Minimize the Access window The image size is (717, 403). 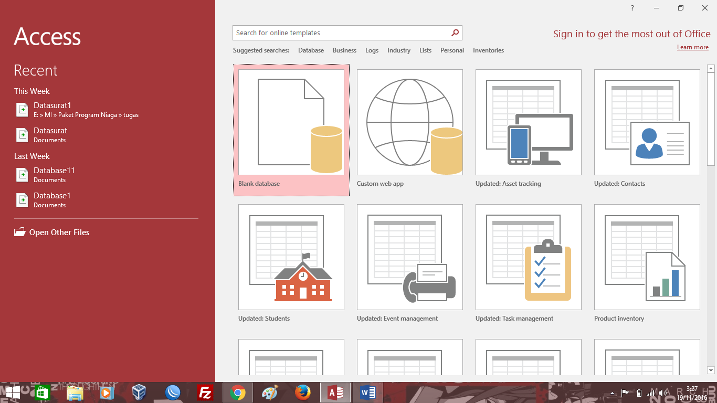click(x=657, y=8)
